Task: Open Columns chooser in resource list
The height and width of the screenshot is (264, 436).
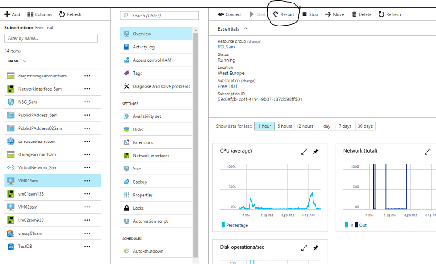Action: [30, 14]
